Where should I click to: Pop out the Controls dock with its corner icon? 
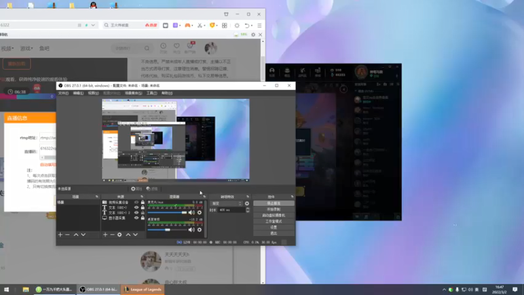click(x=292, y=197)
